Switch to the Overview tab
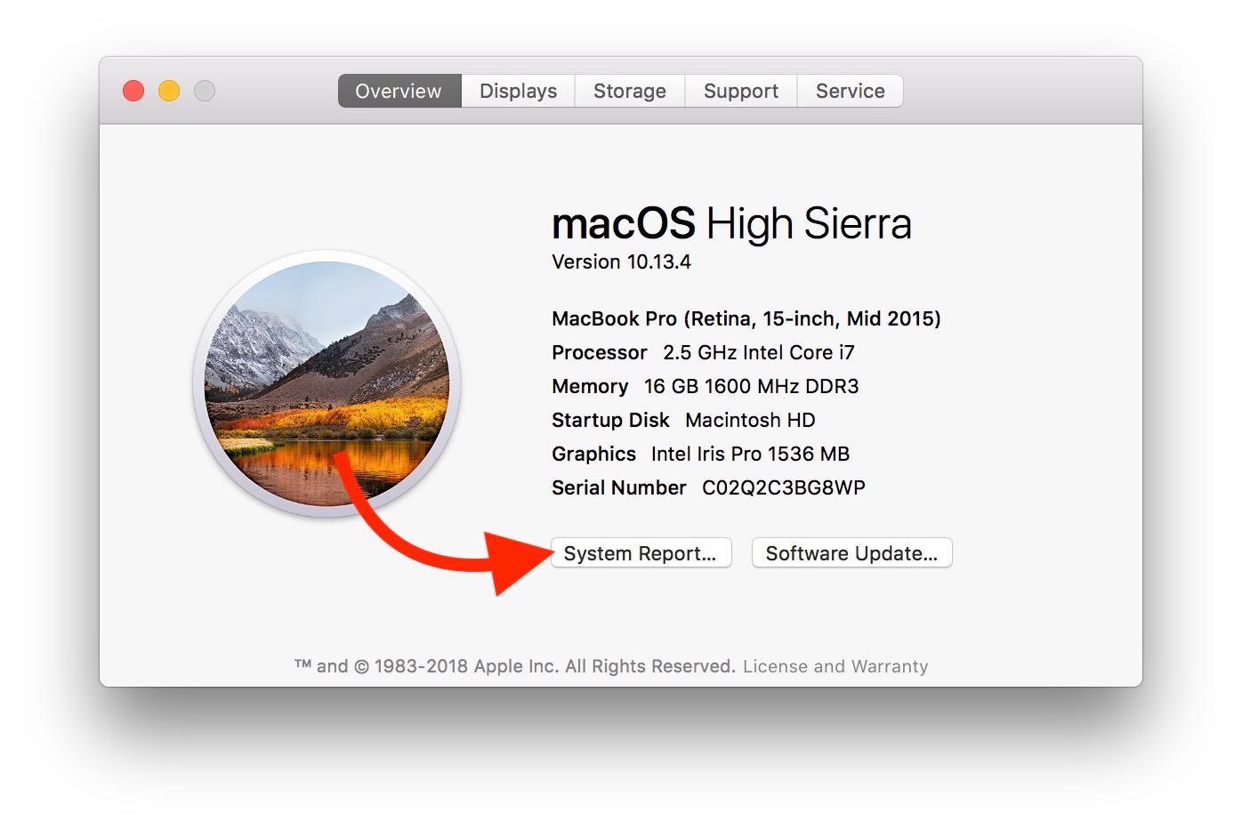1242x829 pixels. 398,90
